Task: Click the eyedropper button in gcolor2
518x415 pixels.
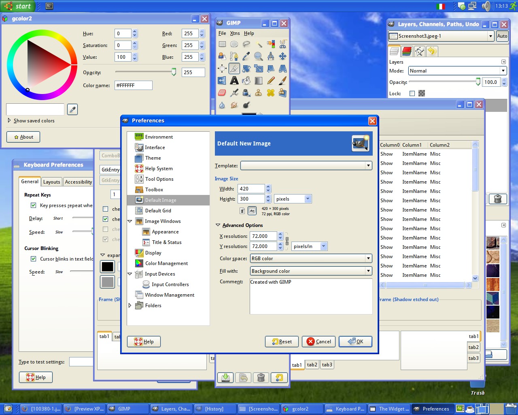Action: (x=72, y=109)
